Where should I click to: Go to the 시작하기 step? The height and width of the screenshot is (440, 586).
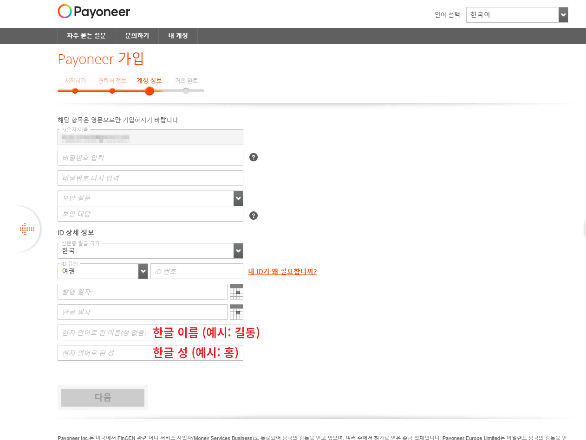(x=75, y=81)
